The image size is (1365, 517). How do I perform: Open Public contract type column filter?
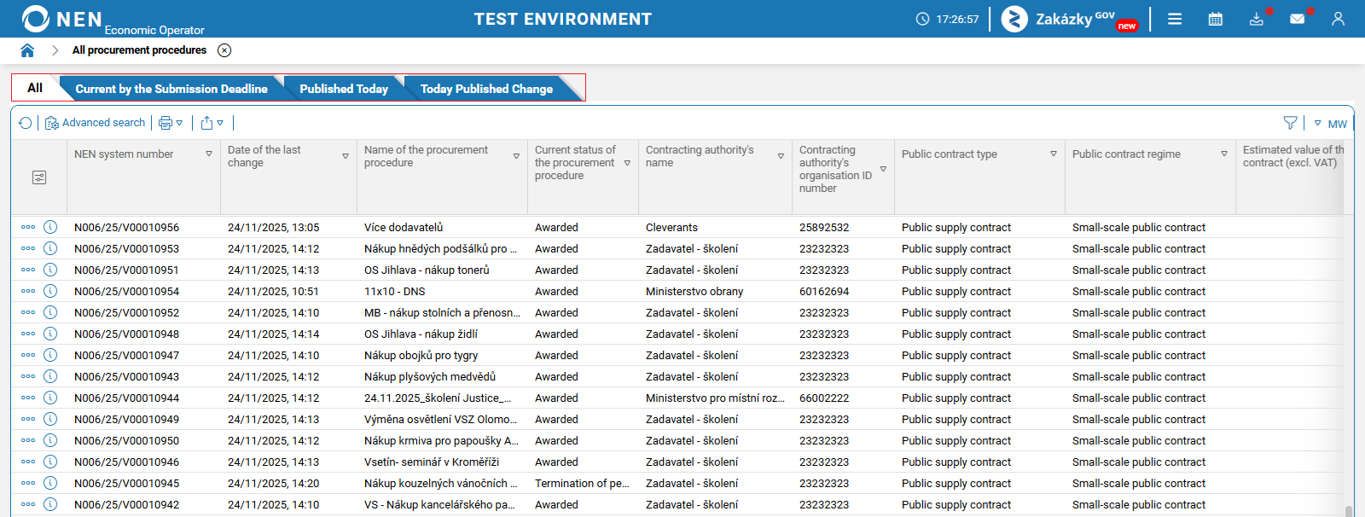pyautogui.click(x=1054, y=154)
